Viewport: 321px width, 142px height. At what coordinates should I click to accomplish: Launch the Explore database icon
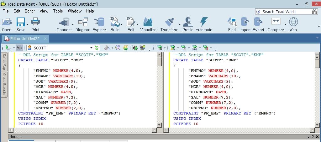click(99, 24)
